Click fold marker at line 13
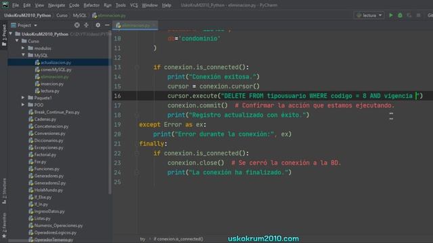Screen dimensions: 433x243 [x=137, y=67]
